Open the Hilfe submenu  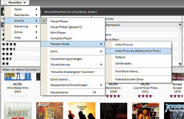[x=22, y=38]
